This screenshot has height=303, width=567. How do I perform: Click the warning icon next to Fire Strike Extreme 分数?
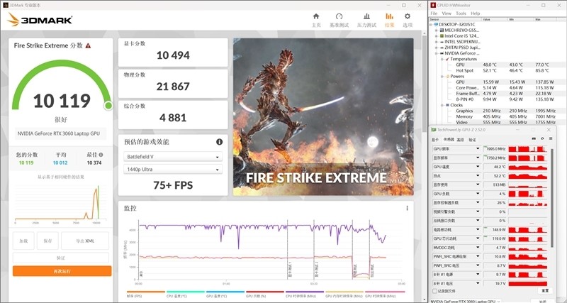(x=88, y=45)
